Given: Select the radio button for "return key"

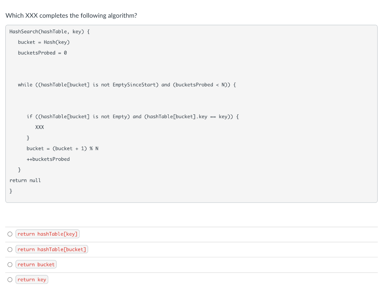Looking at the screenshot, I should point(10,279).
